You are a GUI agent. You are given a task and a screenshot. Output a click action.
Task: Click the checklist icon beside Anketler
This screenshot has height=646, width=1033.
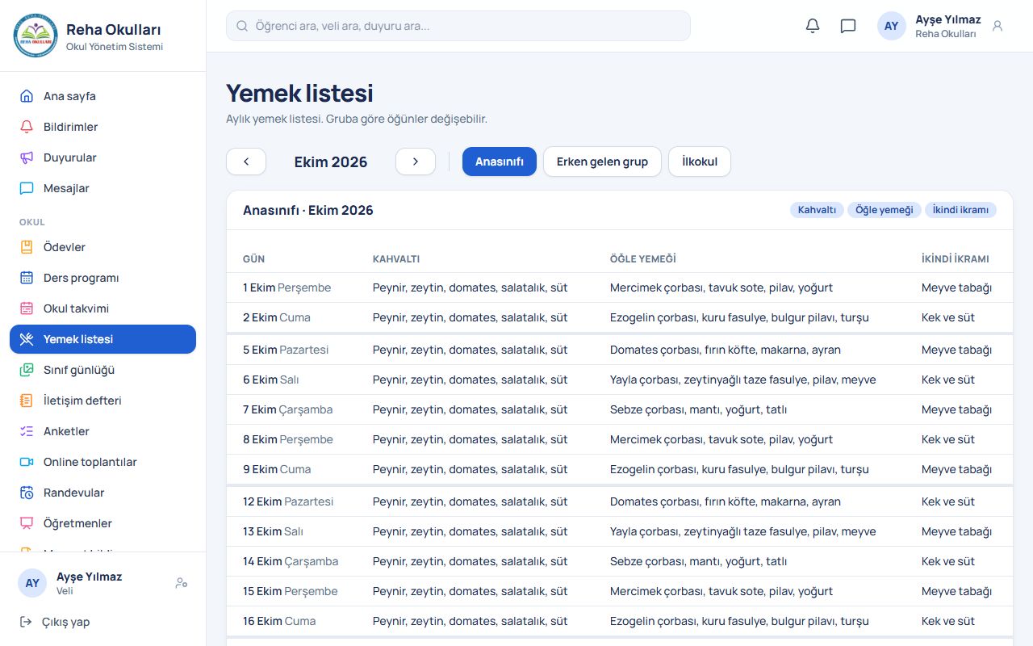(27, 431)
